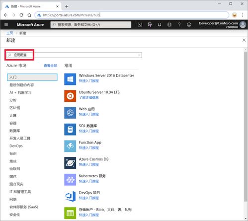This screenshot has width=248, height=221.
Task: Click the help question mark icon
Action: pos(179,25)
